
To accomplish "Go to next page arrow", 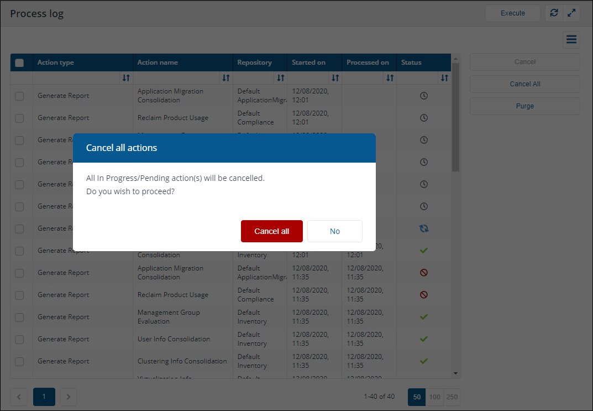I will coord(69,397).
